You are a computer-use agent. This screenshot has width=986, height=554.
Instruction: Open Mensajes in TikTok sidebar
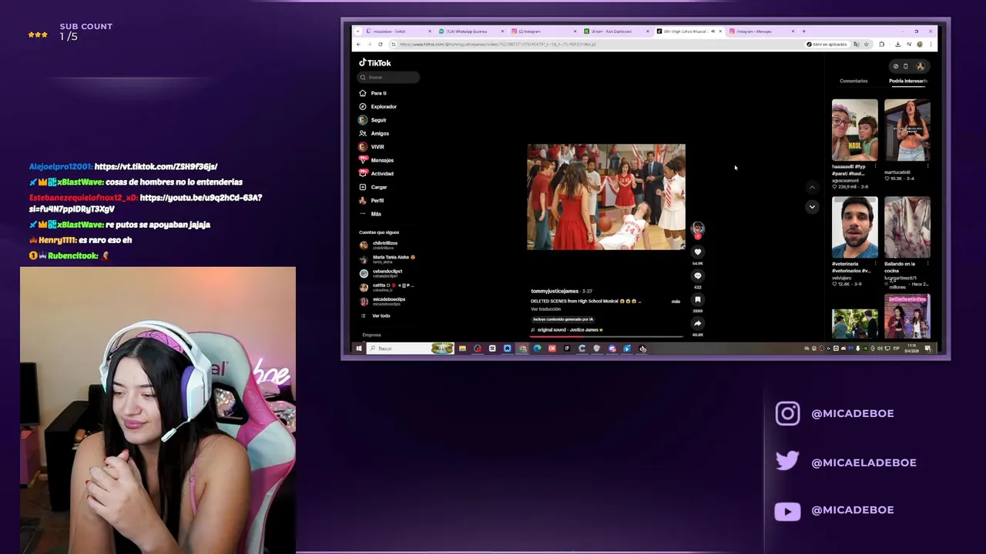(376, 160)
